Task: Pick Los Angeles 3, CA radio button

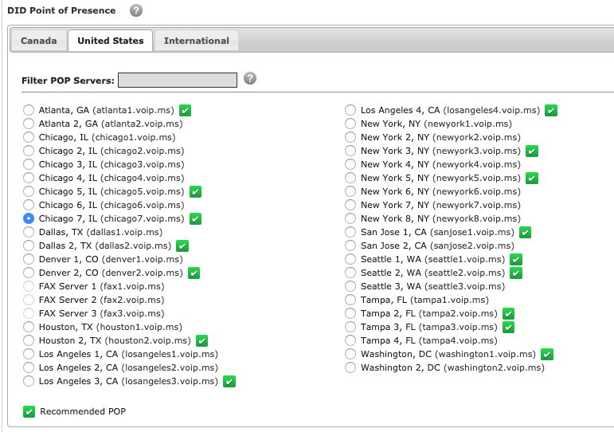Action: (x=29, y=381)
